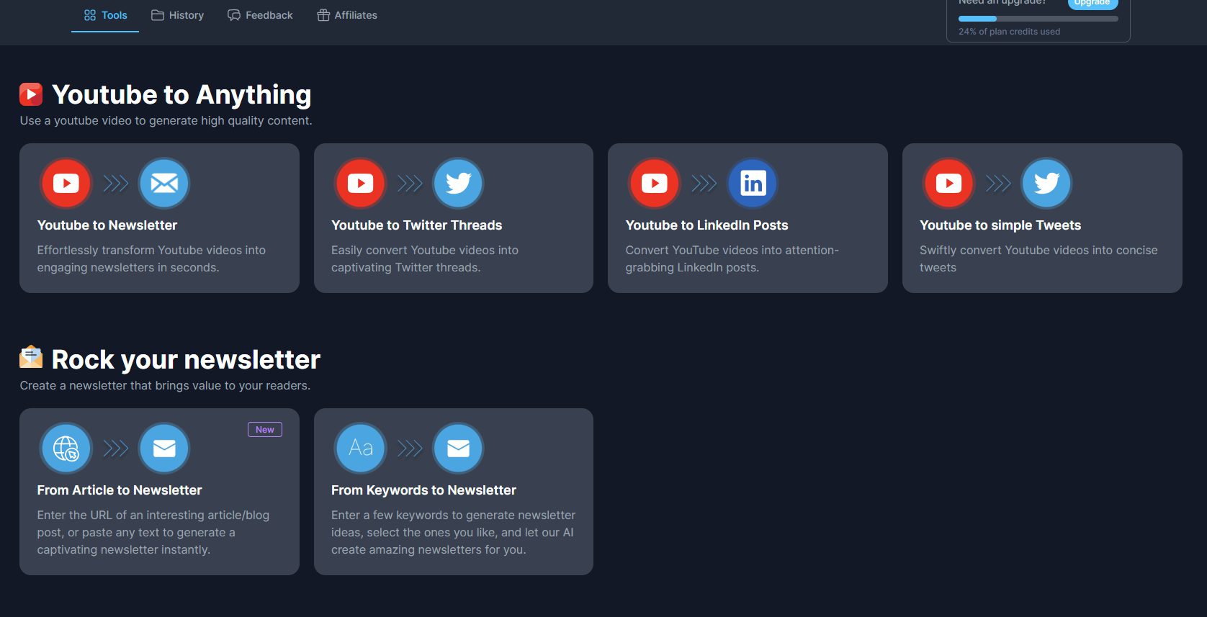Viewport: 1207px width, 617px height.
Task: Click the arrows icon in Youtube to Newsletter card
Action: point(116,184)
